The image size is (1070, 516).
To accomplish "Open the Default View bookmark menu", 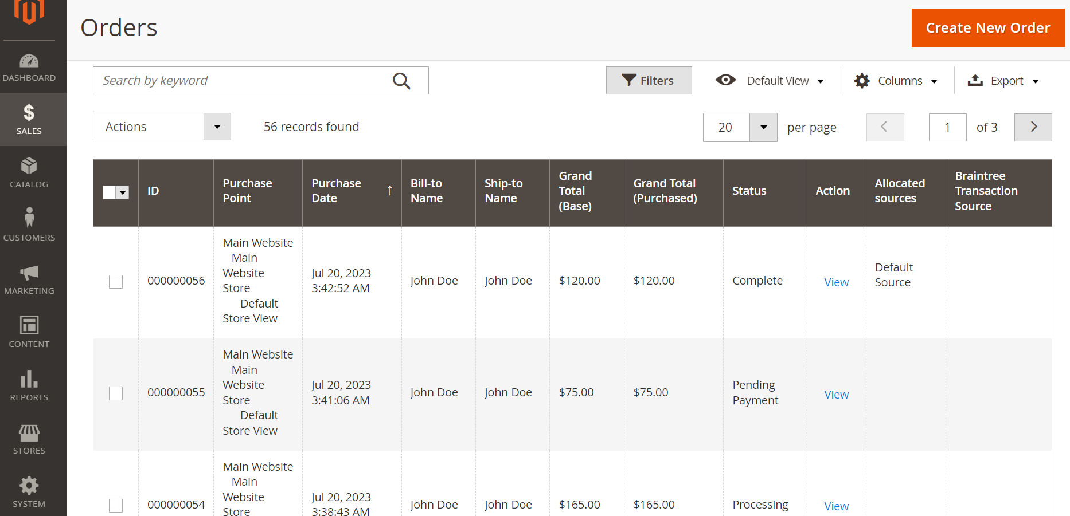I will coord(770,81).
